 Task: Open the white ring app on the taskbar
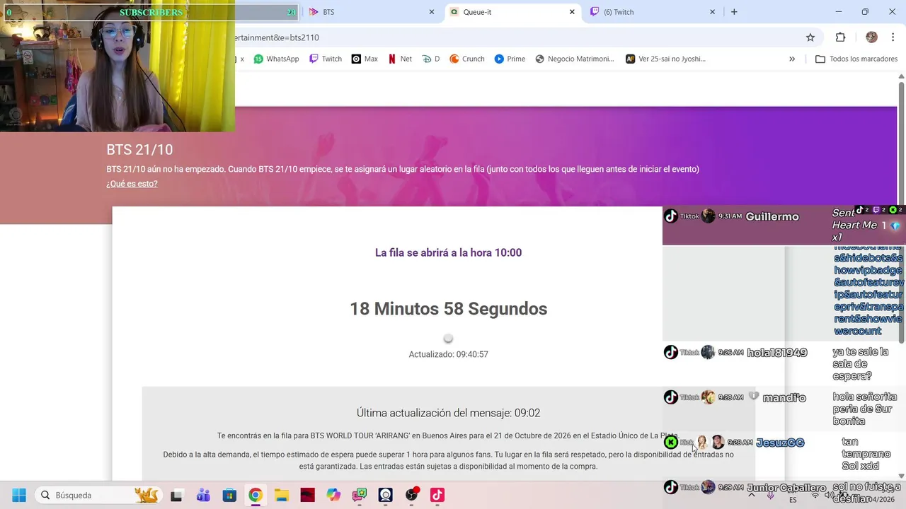pyautogui.click(x=385, y=495)
